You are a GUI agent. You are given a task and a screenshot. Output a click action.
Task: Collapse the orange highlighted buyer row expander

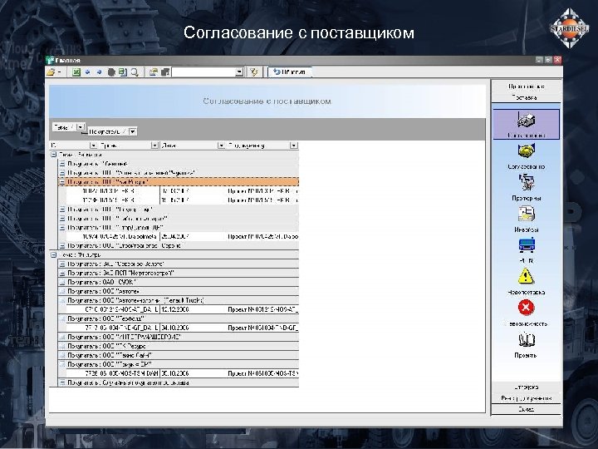pyautogui.click(x=62, y=182)
